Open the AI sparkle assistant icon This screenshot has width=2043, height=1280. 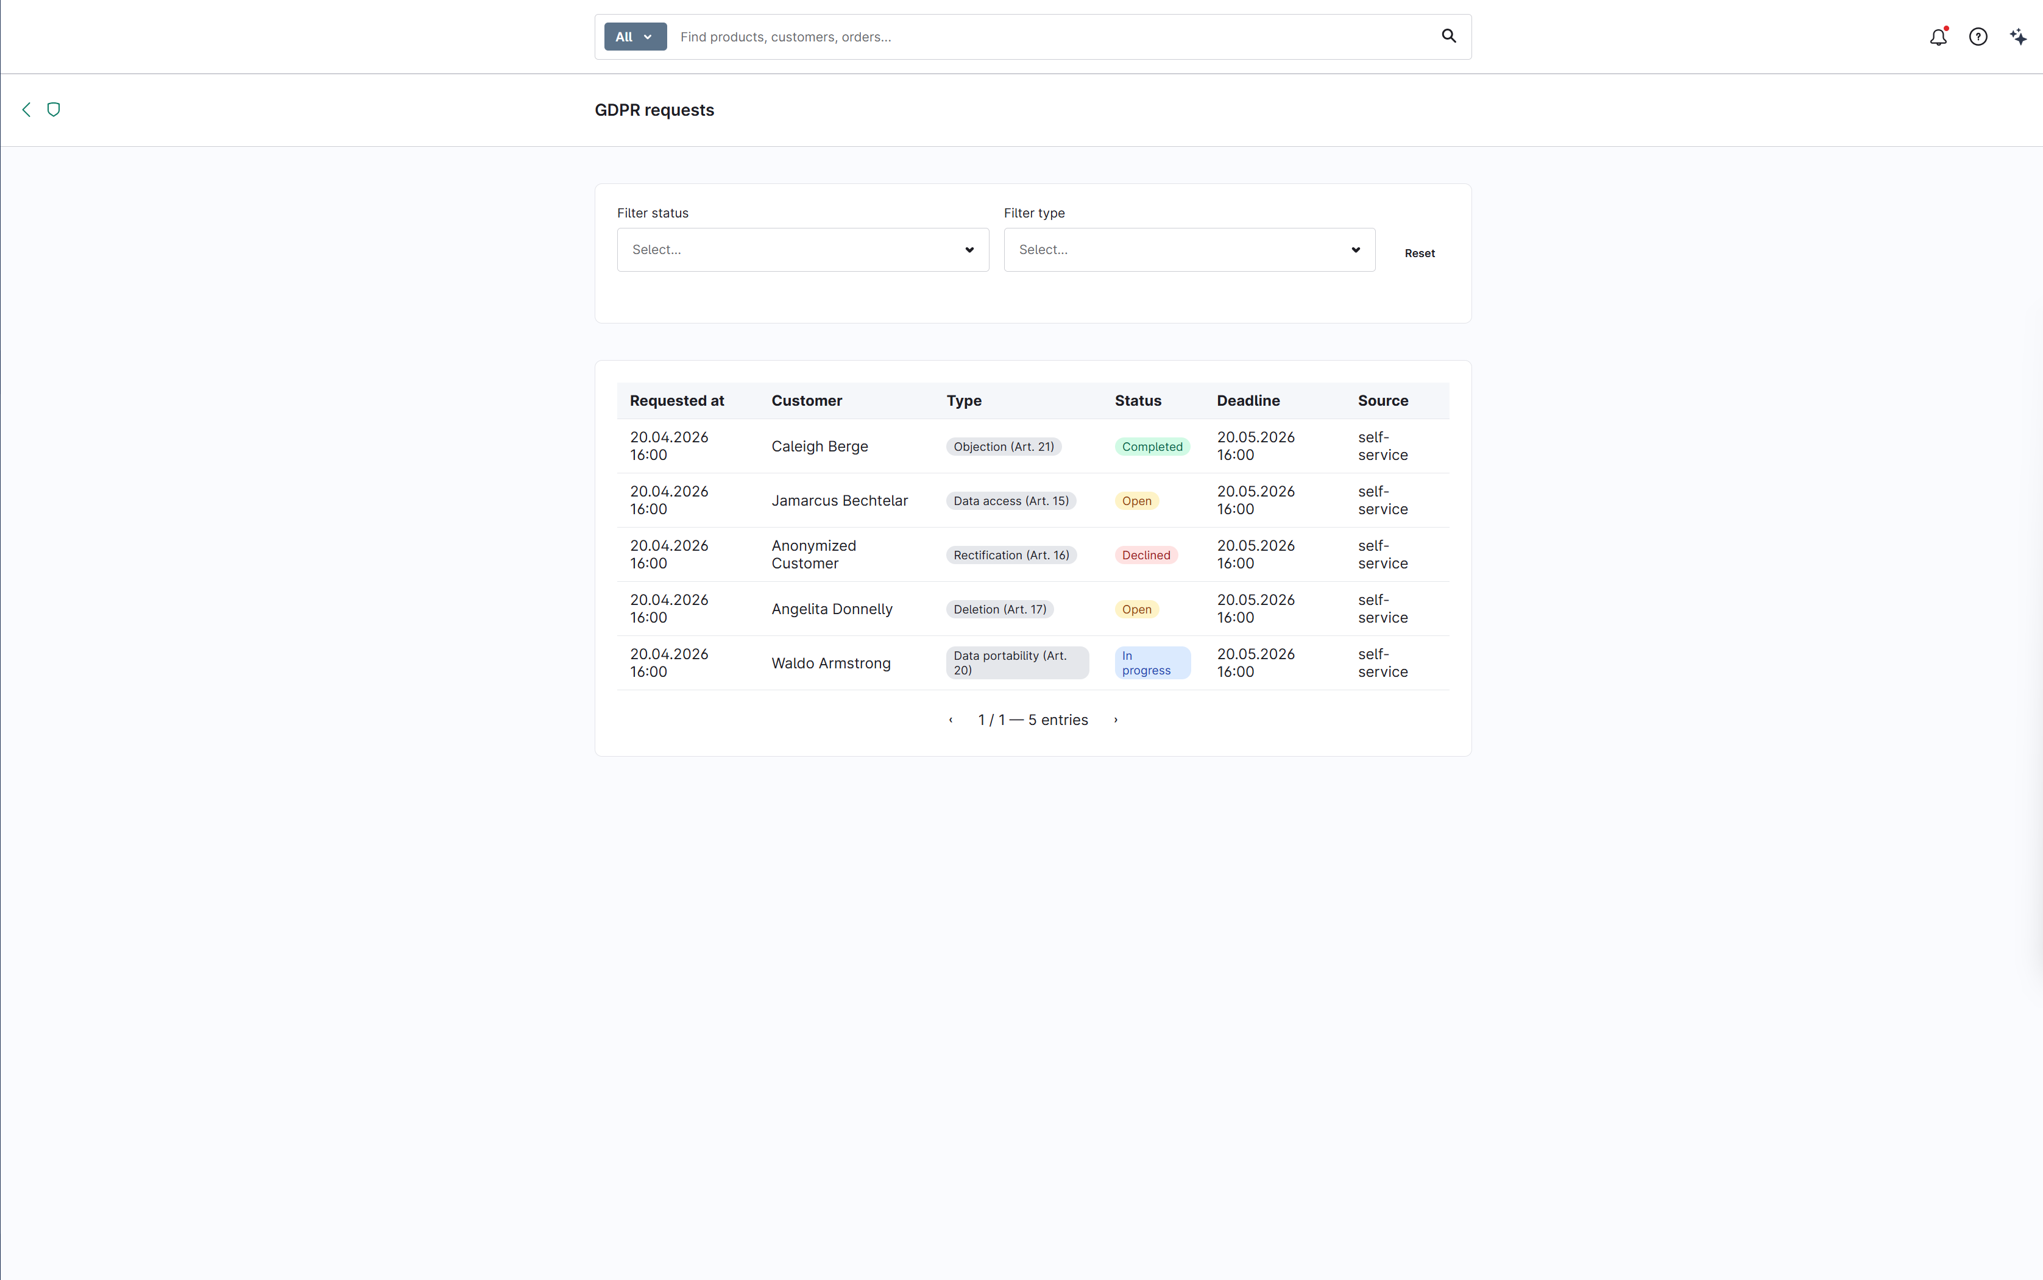(2019, 37)
